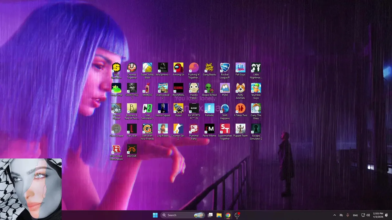Open the 12:05 PM clock calendar
This screenshot has height=220, width=392.
point(378,215)
